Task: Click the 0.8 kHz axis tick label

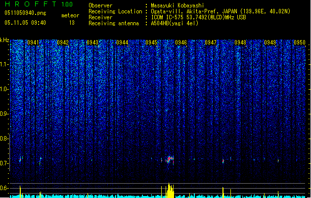Action: [x=4, y=139]
